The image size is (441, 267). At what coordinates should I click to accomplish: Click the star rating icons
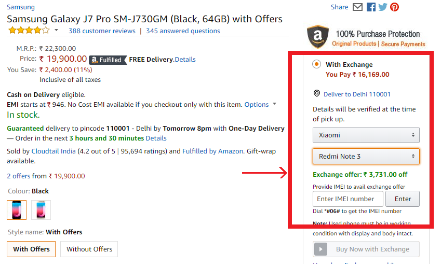click(29, 30)
